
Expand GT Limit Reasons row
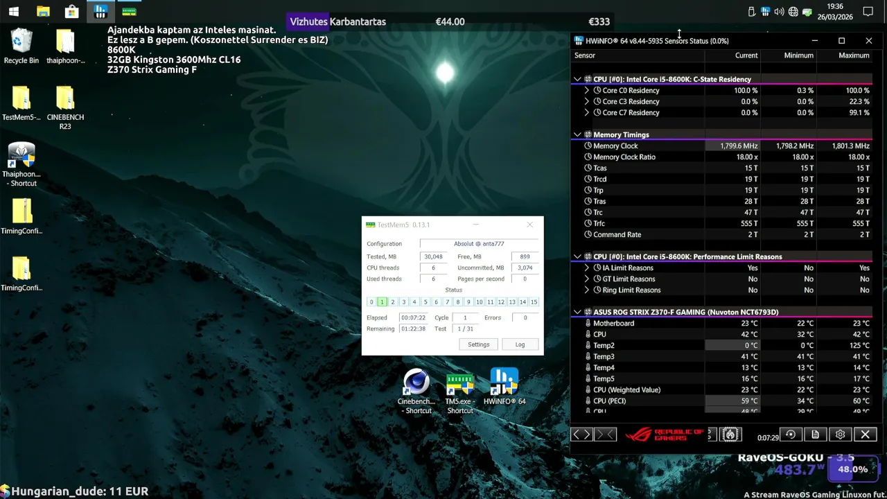pos(587,279)
